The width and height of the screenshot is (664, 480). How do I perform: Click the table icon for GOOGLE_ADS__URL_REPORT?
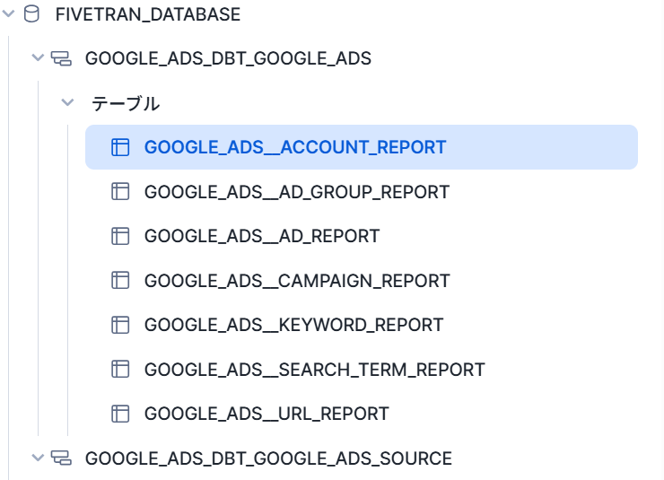[x=120, y=414]
